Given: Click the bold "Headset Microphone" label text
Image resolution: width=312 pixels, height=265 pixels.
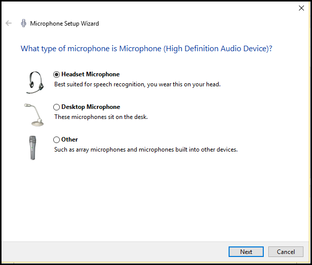Looking at the screenshot, I should point(90,74).
